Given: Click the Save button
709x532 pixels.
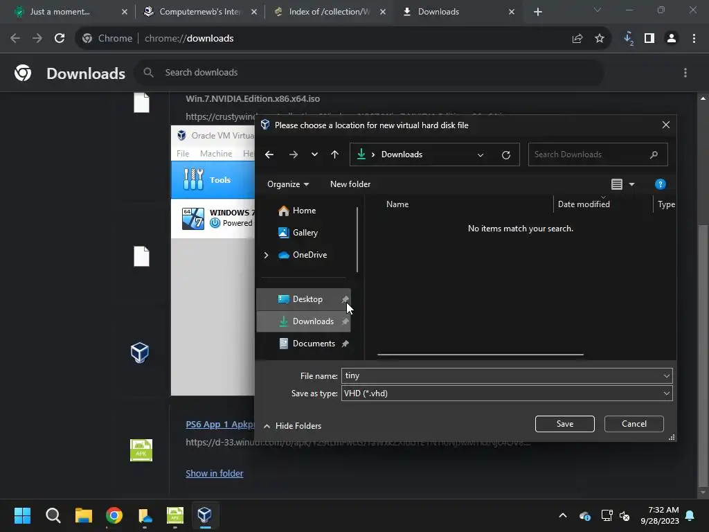Looking at the screenshot, I should [564, 424].
